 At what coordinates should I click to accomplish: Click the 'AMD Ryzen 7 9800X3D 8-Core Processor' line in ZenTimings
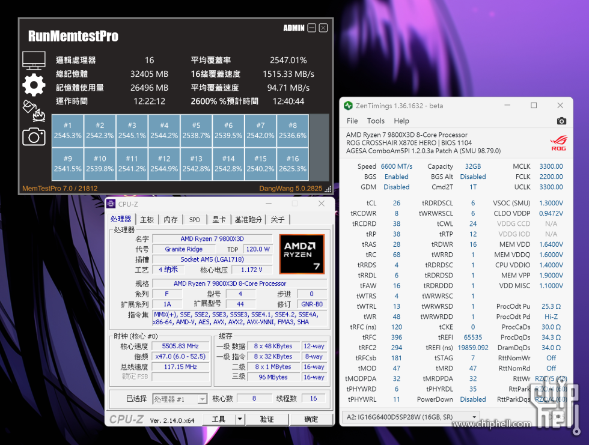tap(407, 135)
